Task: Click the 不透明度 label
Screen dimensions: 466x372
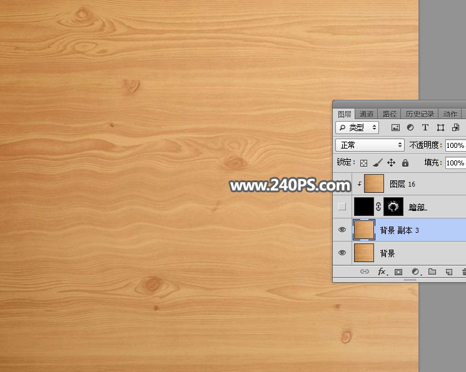Action: [x=425, y=145]
